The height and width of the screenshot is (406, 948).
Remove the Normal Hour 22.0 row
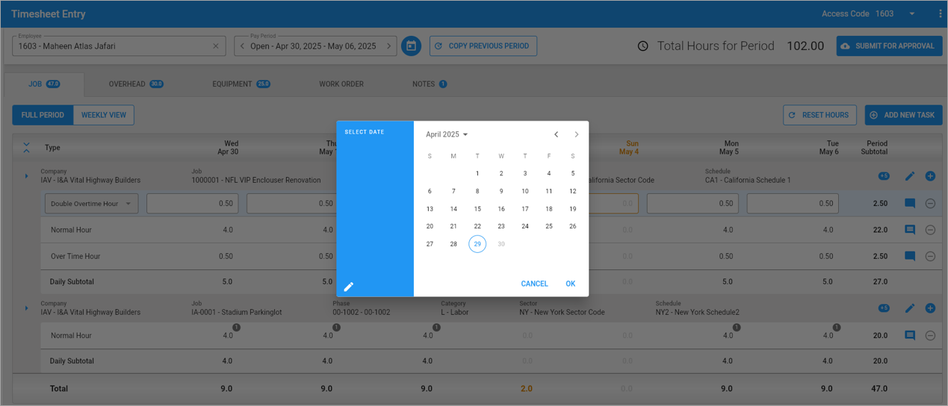(930, 230)
